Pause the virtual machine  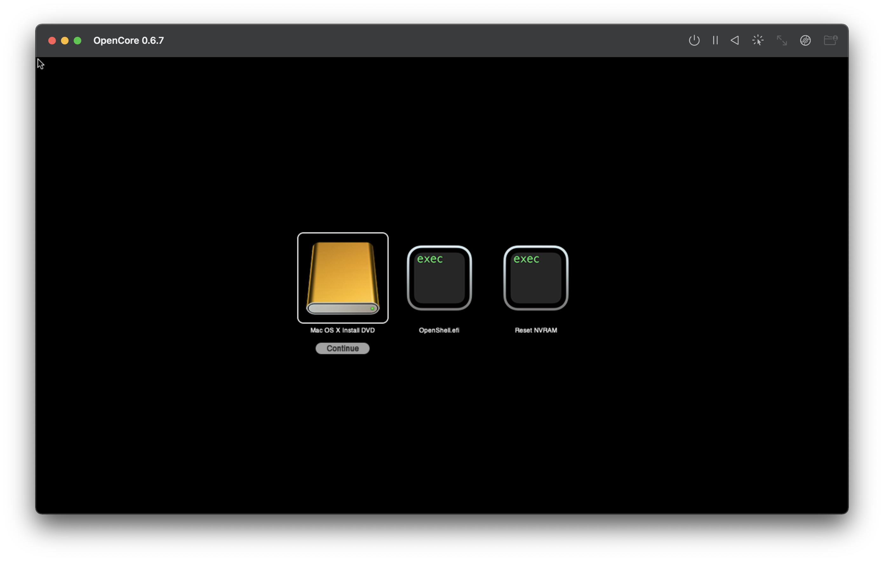(715, 40)
